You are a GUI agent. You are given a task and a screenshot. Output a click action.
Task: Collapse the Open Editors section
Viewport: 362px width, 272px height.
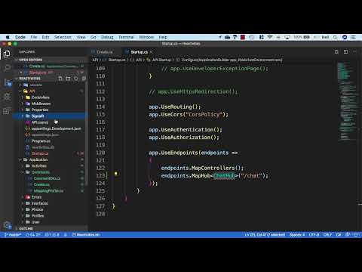tap(51, 60)
